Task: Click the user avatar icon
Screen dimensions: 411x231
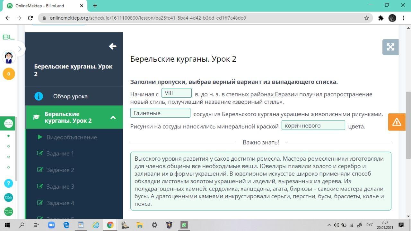Action: pos(9,58)
